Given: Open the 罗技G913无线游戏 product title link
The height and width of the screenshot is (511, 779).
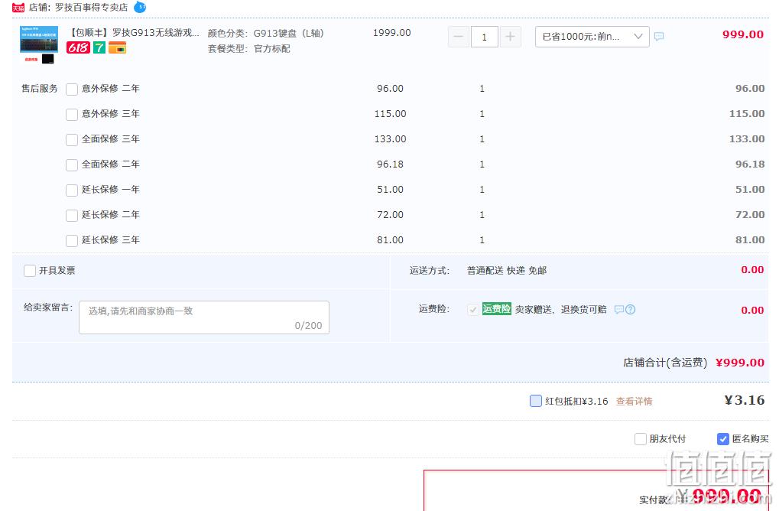Looking at the screenshot, I should point(134,33).
